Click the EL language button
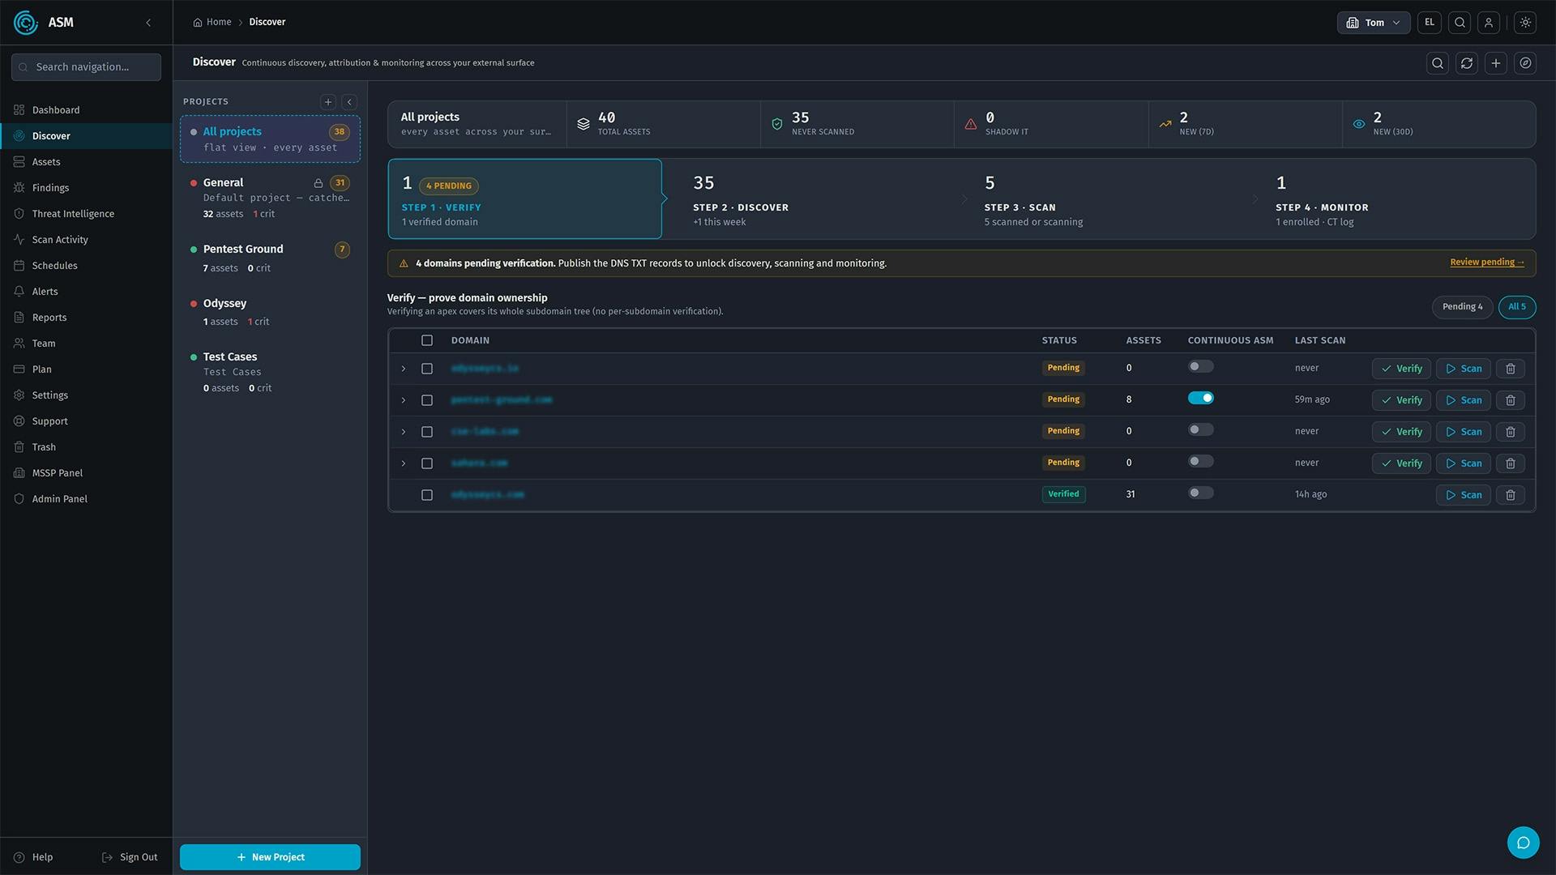1556x875 pixels. [1430, 23]
